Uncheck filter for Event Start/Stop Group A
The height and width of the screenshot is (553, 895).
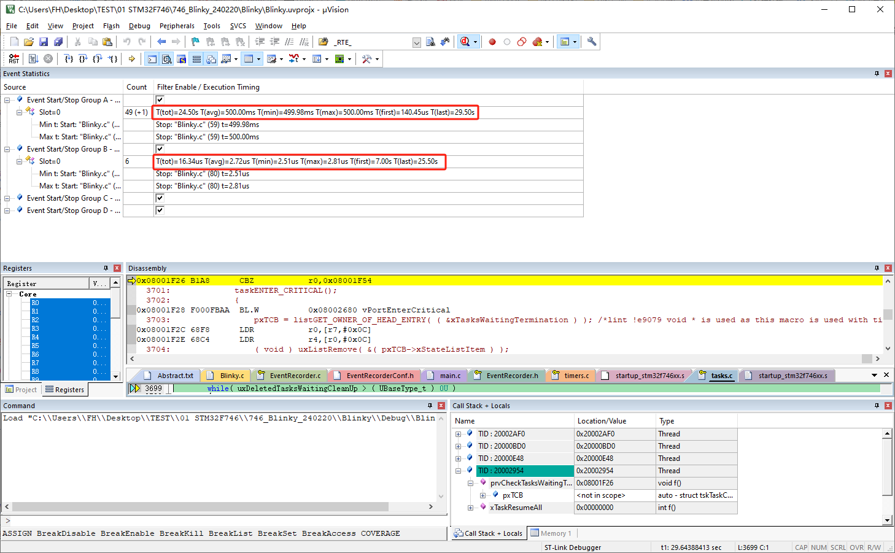[160, 100]
